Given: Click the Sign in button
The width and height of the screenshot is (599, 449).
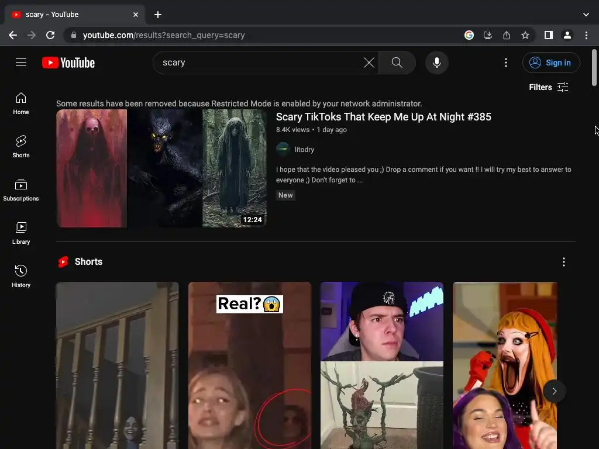Looking at the screenshot, I should tap(551, 63).
